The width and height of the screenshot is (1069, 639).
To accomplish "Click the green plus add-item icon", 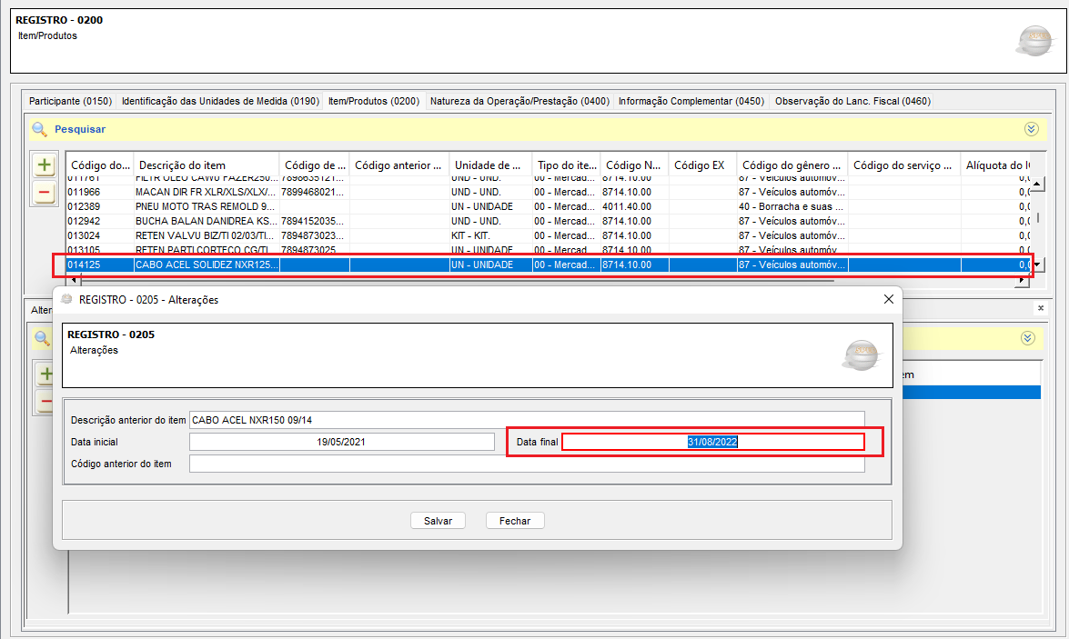I will [45, 165].
